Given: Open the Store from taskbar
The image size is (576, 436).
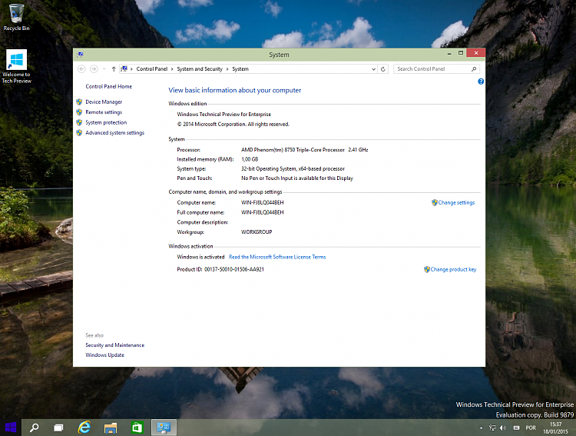Looking at the screenshot, I should pos(137,428).
